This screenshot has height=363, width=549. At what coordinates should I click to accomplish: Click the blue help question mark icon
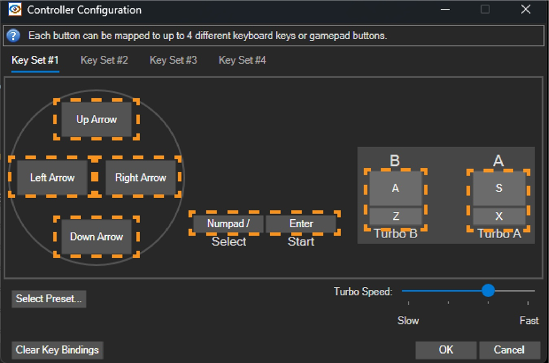tap(14, 36)
